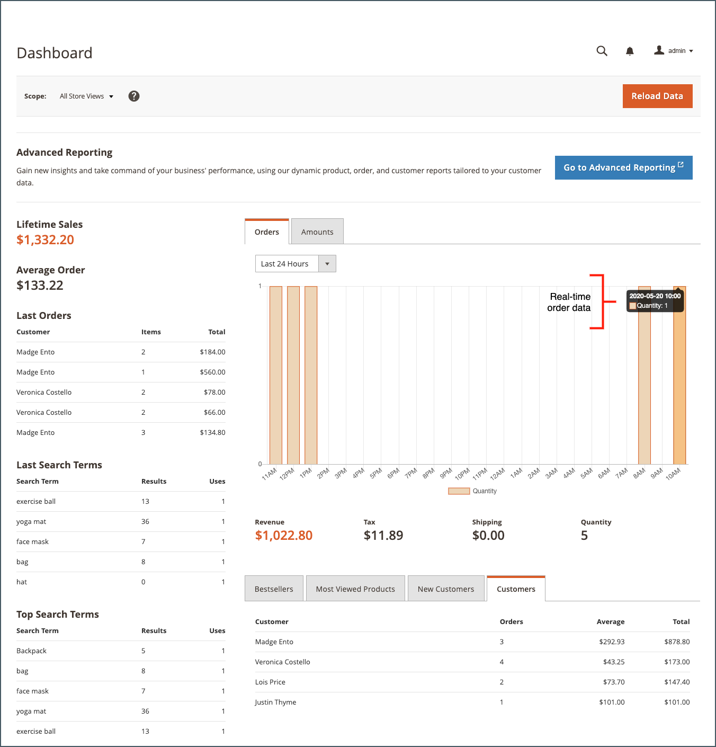Screen dimensions: 716x747
Task: Select the $184.00 Madge Ento order
Action: coord(121,352)
